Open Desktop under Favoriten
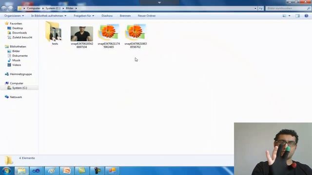The height and width of the screenshot is (175, 312). pos(18,28)
